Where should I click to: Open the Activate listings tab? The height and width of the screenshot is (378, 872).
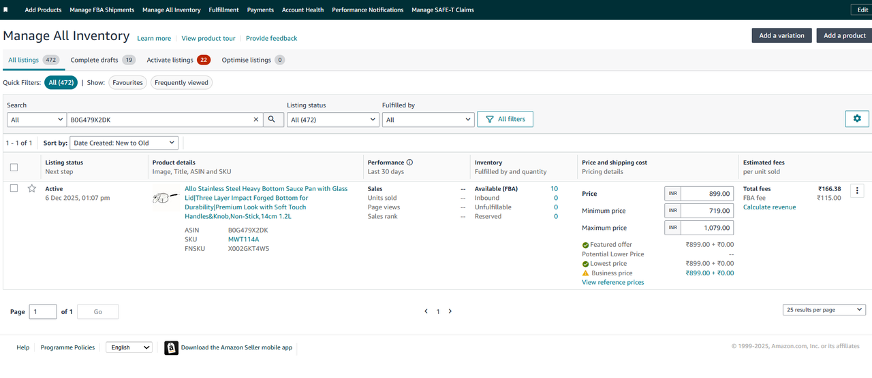click(x=178, y=60)
